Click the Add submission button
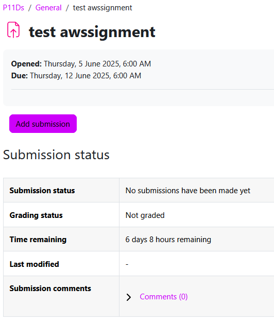 pos(43,124)
